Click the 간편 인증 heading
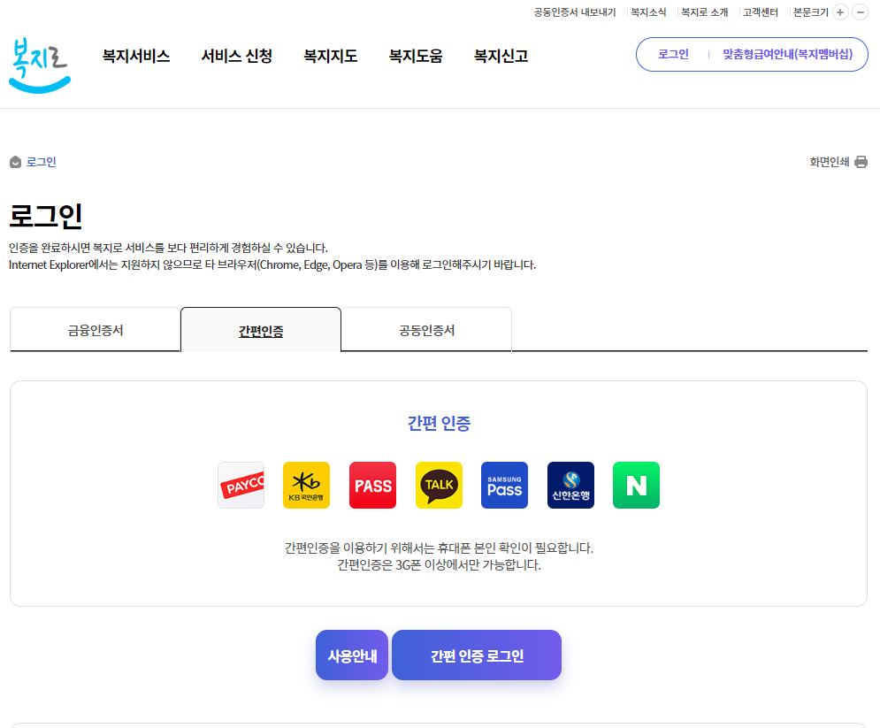880x728 pixels. 439,423
